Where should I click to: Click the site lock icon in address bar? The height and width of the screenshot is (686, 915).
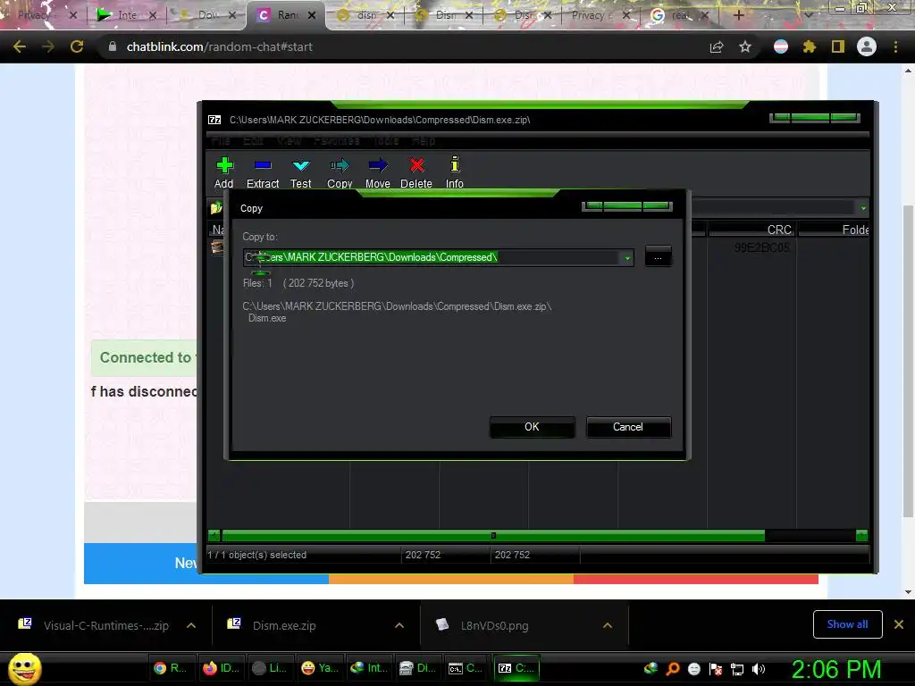[x=113, y=46]
